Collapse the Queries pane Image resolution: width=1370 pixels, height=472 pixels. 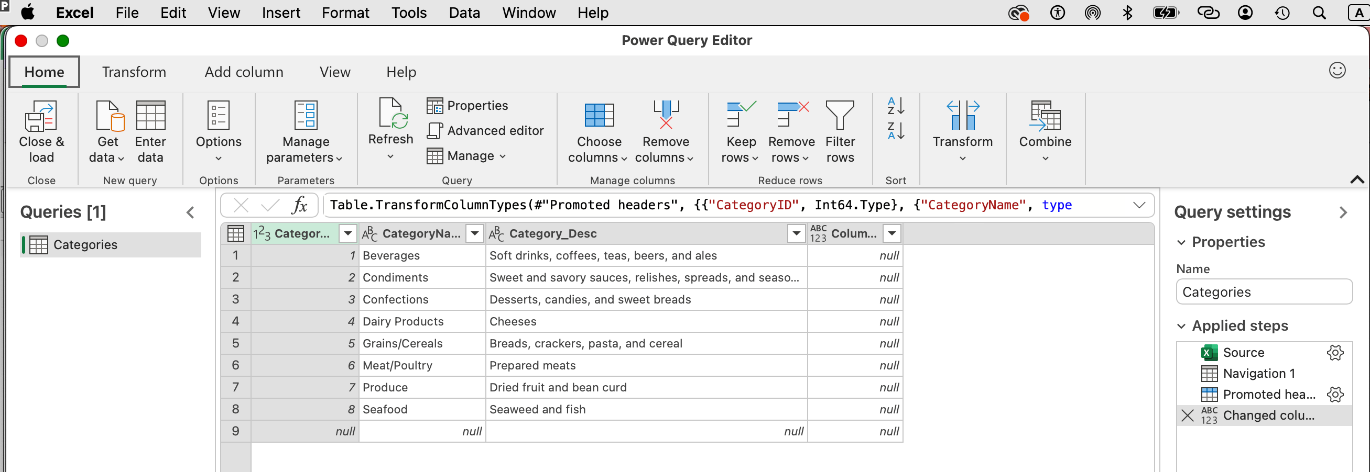click(190, 212)
